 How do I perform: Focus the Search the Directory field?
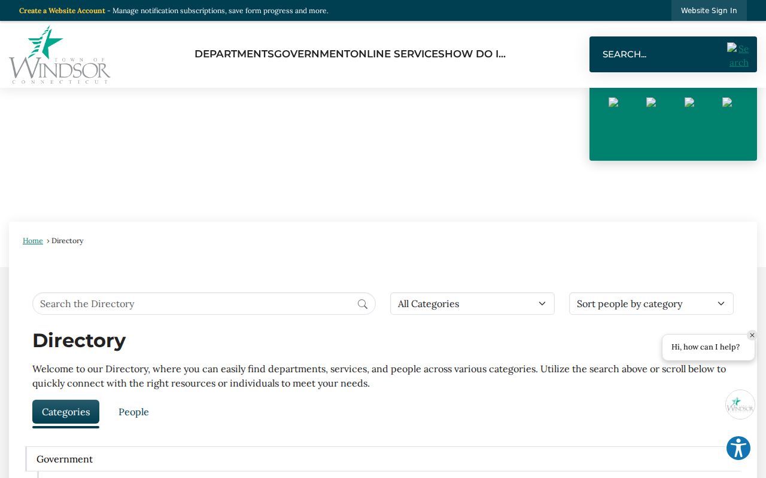point(195,304)
